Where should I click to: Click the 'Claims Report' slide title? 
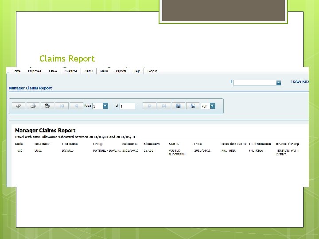[x=67, y=59]
